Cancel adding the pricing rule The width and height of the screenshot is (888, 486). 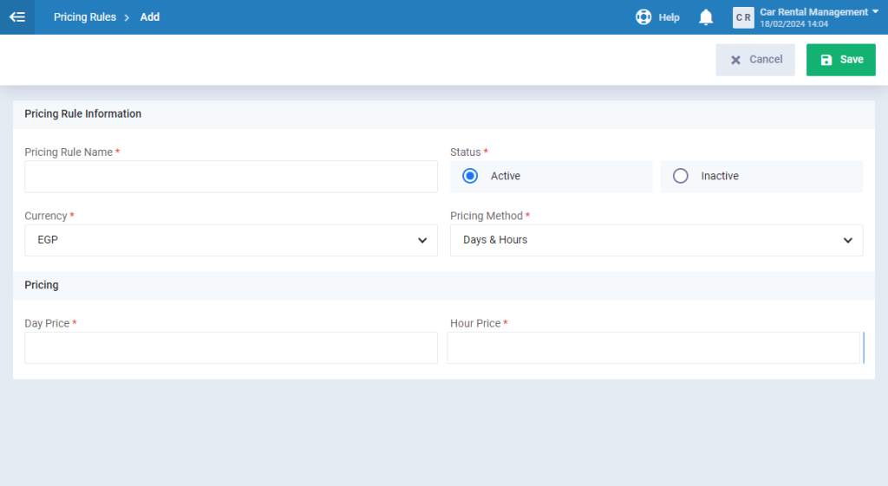755,60
